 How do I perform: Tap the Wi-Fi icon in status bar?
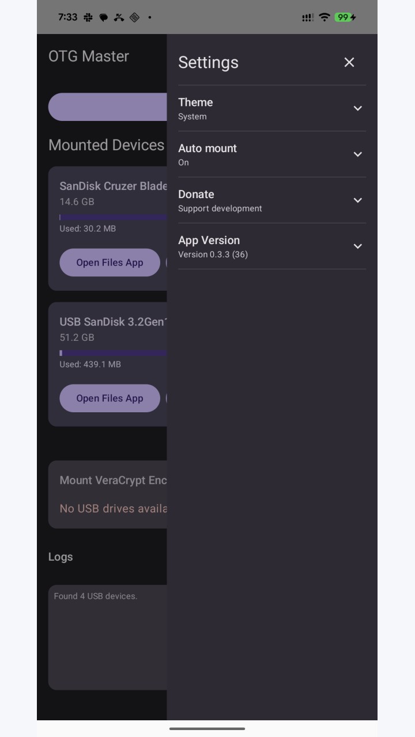coord(324,17)
